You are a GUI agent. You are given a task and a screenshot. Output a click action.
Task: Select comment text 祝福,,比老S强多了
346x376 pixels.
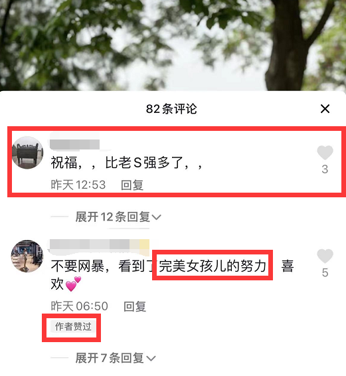[127, 163]
